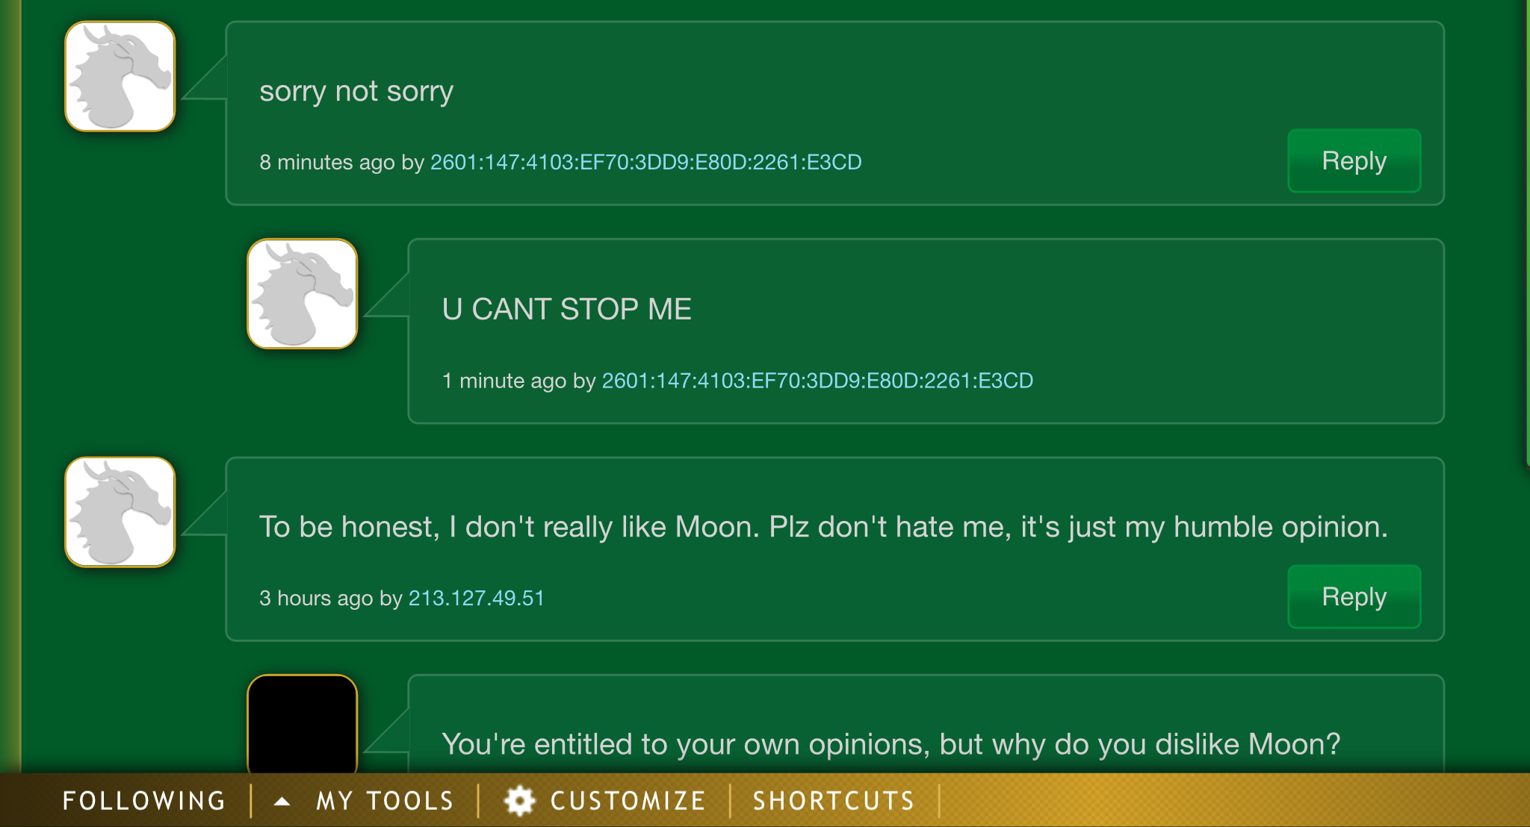Viewport: 1530px width, 827px height.
Task: Click the "To be honest" comment text
Action: (x=823, y=527)
